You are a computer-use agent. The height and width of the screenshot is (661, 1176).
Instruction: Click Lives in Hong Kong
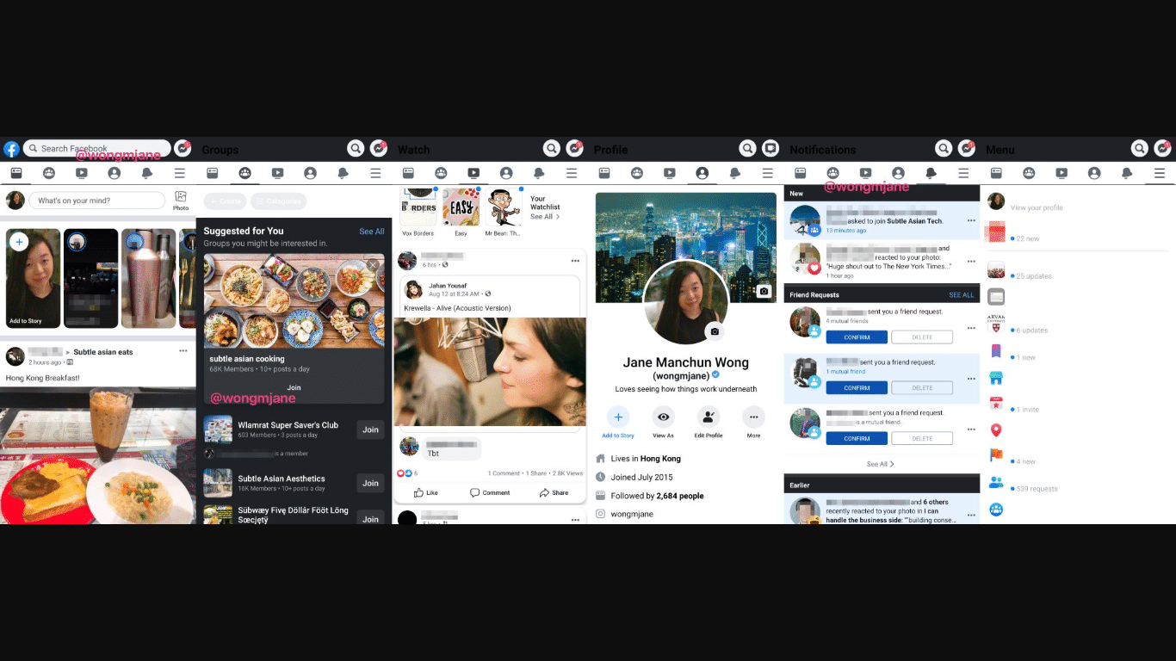pos(646,459)
